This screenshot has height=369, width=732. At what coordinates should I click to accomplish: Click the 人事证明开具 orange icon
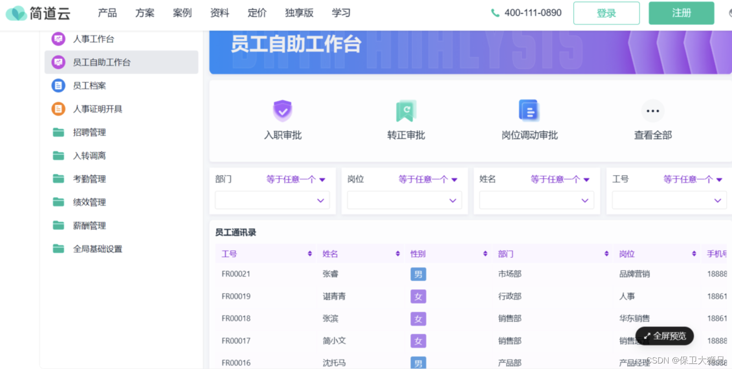click(58, 109)
